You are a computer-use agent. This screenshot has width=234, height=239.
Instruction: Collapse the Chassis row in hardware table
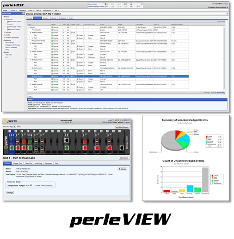(x=29, y=27)
